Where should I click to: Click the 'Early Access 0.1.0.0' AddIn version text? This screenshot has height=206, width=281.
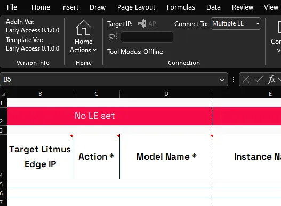coord(33,30)
